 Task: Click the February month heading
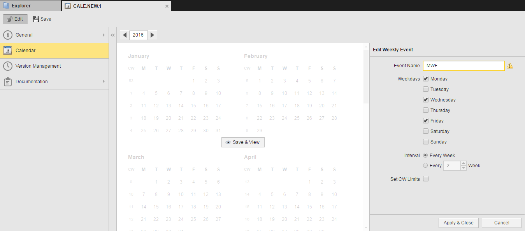click(x=256, y=56)
